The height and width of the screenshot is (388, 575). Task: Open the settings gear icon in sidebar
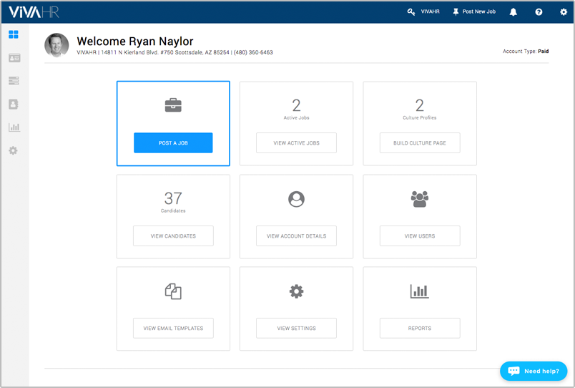pyautogui.click(x=13, y=150)
